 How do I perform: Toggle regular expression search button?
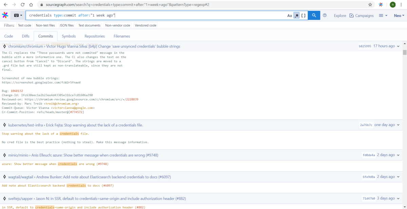296,16
